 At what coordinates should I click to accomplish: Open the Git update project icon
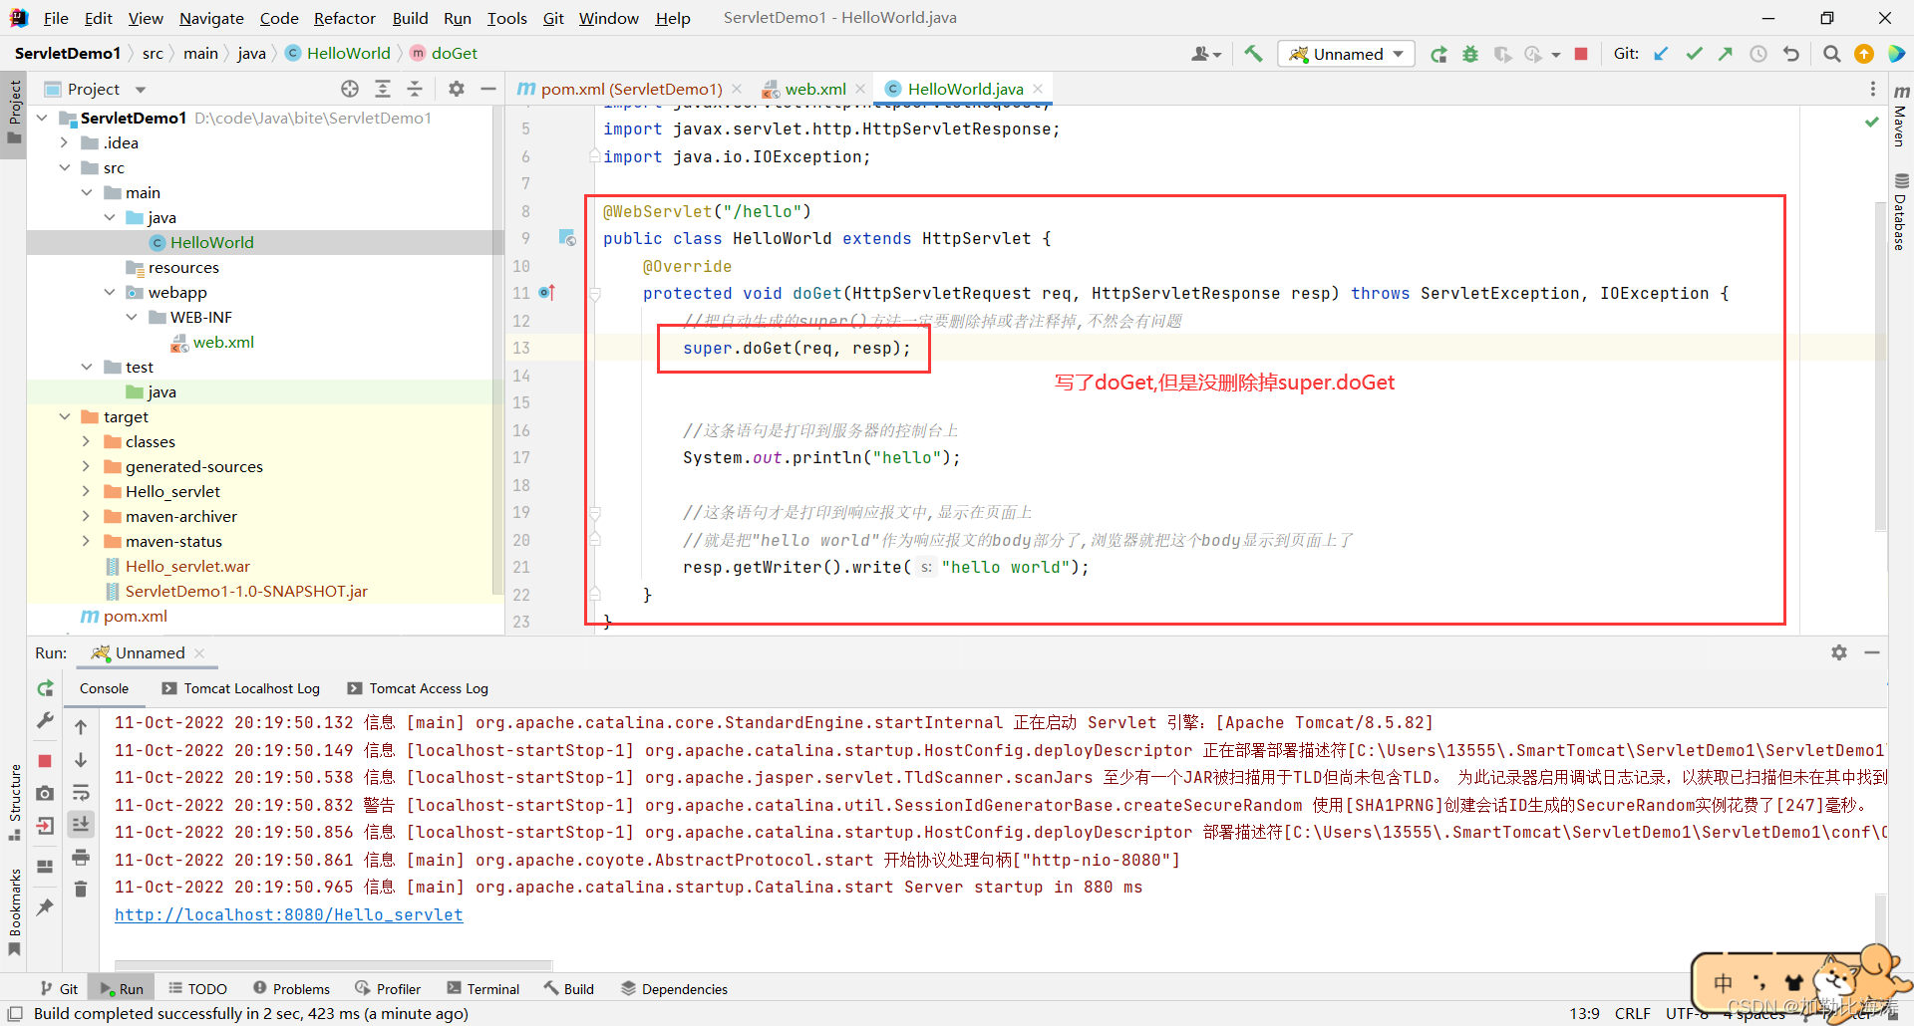(1661, 53)
